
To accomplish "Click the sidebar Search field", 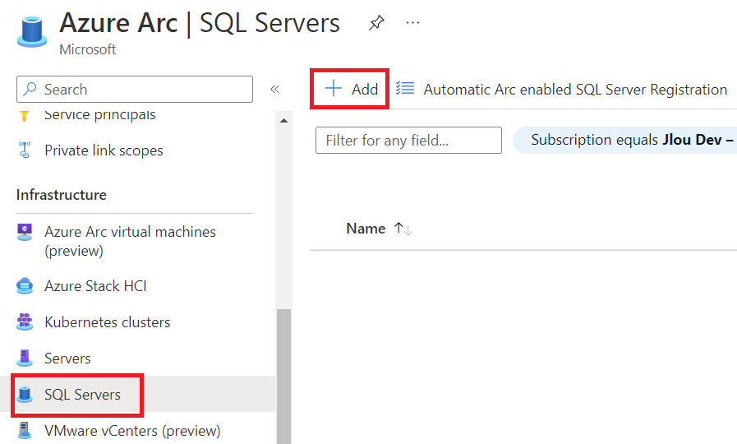I will click(135, 89).
